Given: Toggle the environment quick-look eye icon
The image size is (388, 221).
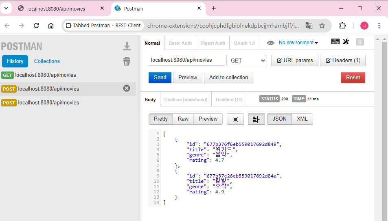Looking at the screenshot, I should [270, 43].
